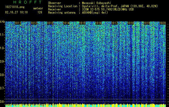The width and height of the screenshot is (169, 107).
Task: Click the 1017 time marker
Action: point(114,23)
